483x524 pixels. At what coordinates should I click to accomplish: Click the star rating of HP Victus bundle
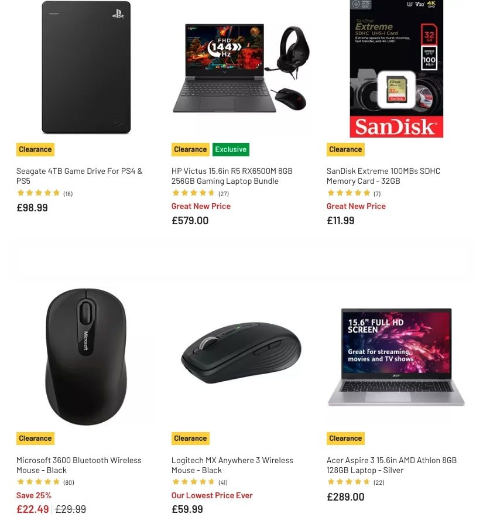point(194,193)
